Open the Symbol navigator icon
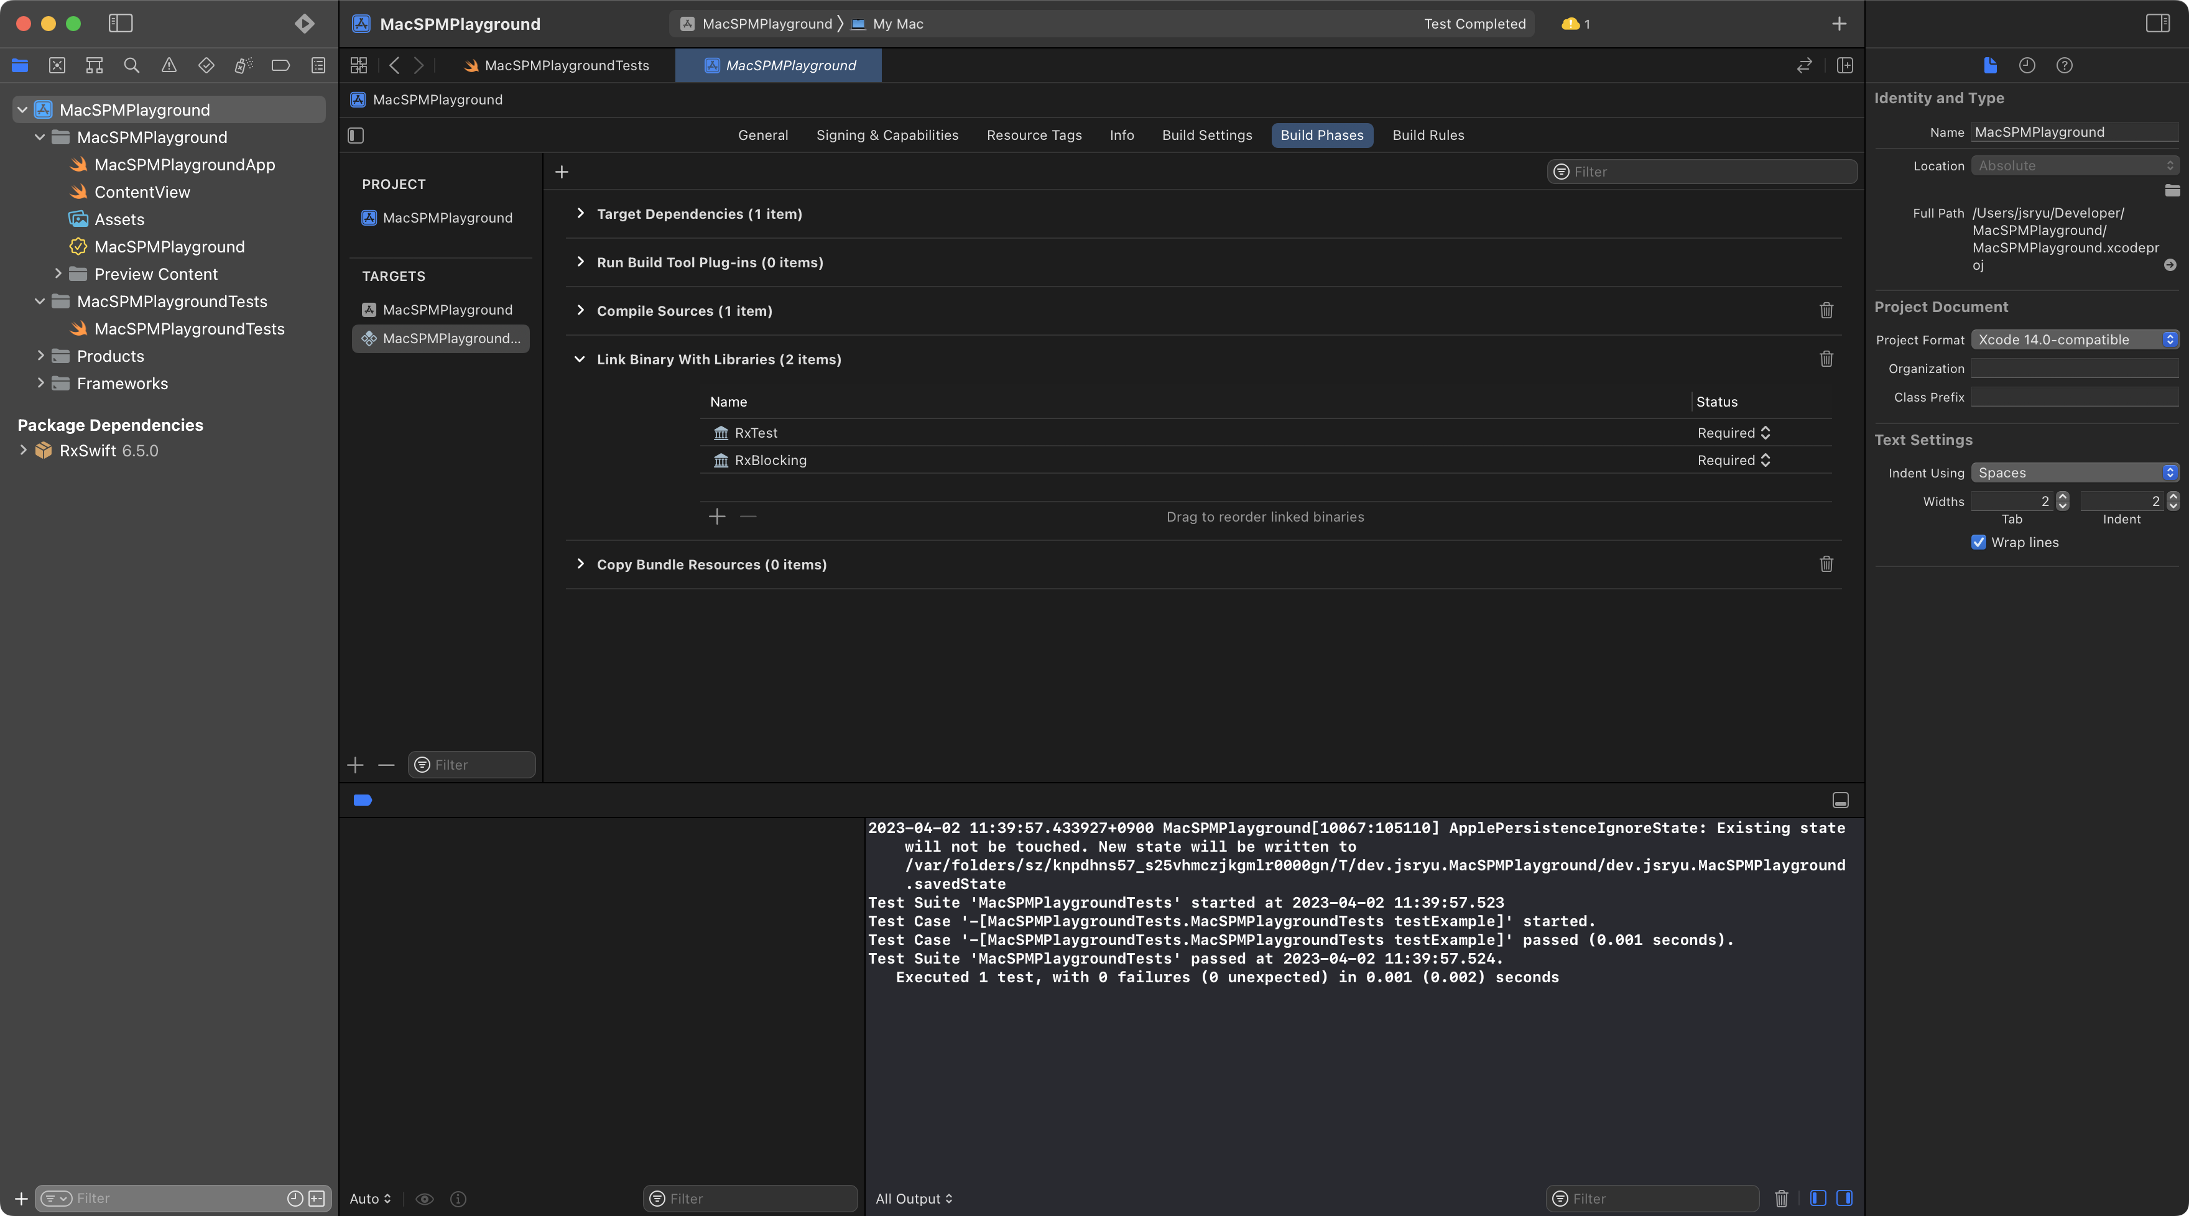Image resolution: width=2189 pixels, height=1216 pixels. point(95,65)
